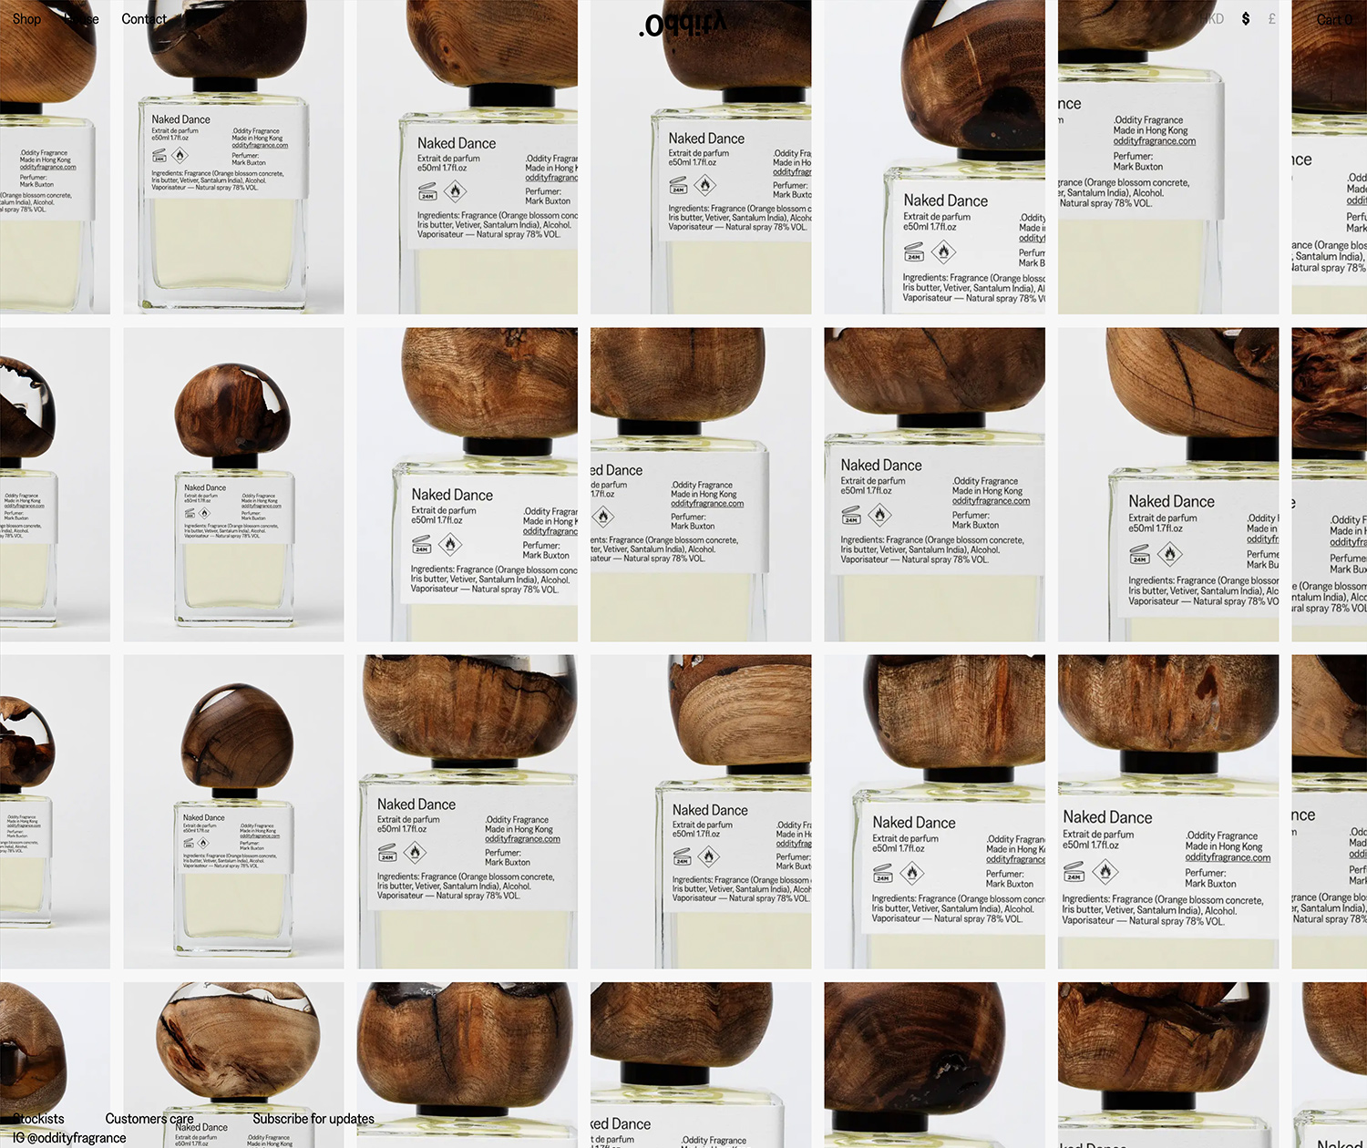Image resolution: width=1367 pixels, height=1148 pixels.
Task: Switch currency to pound £
Action: (1272, 18)
